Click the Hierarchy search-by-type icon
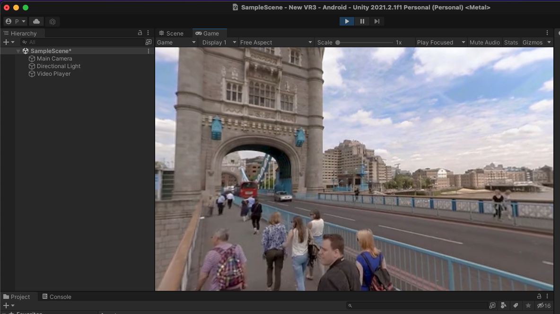Screen dimensions: 560x314 click(x=149, y=42)
